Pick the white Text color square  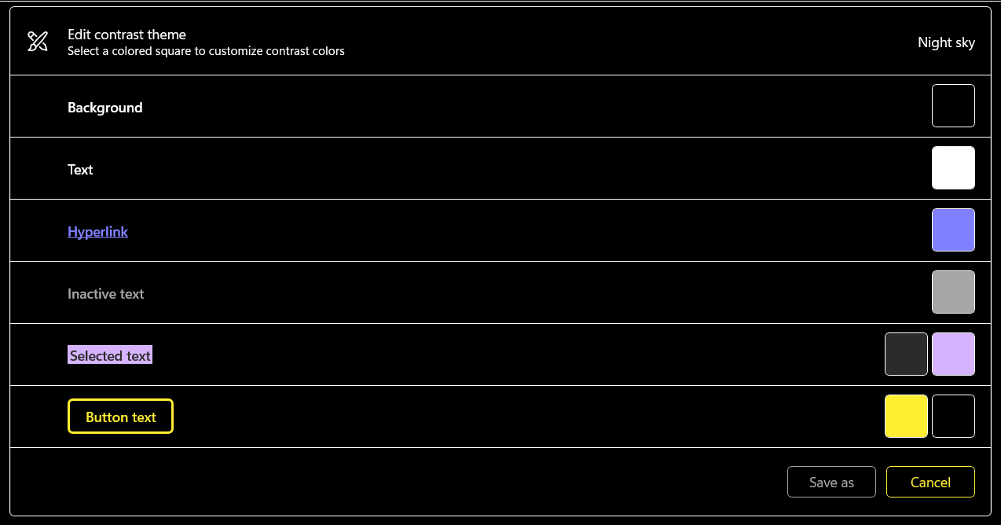click(x=953, y=168)
